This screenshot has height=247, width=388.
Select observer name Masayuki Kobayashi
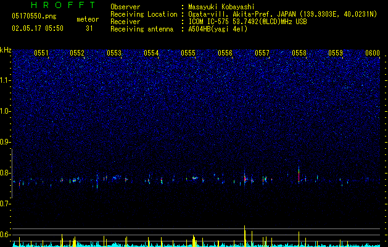coord(221,7)
